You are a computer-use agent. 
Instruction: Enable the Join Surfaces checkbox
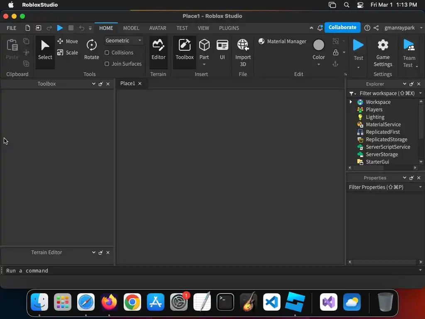[x=107, y=64]
